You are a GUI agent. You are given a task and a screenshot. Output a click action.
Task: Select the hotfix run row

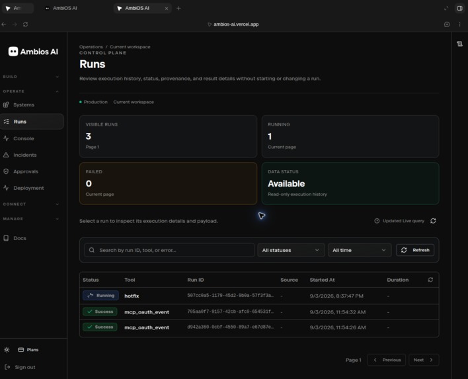coord(259,296)
